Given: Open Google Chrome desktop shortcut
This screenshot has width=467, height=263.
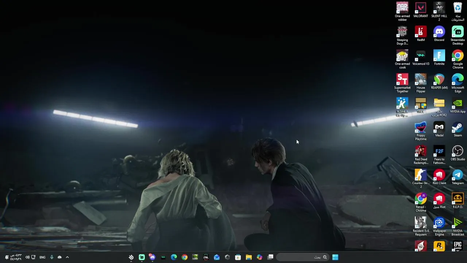Looking at the screenshot, I should pyautogui.click(x=458, y=59).
